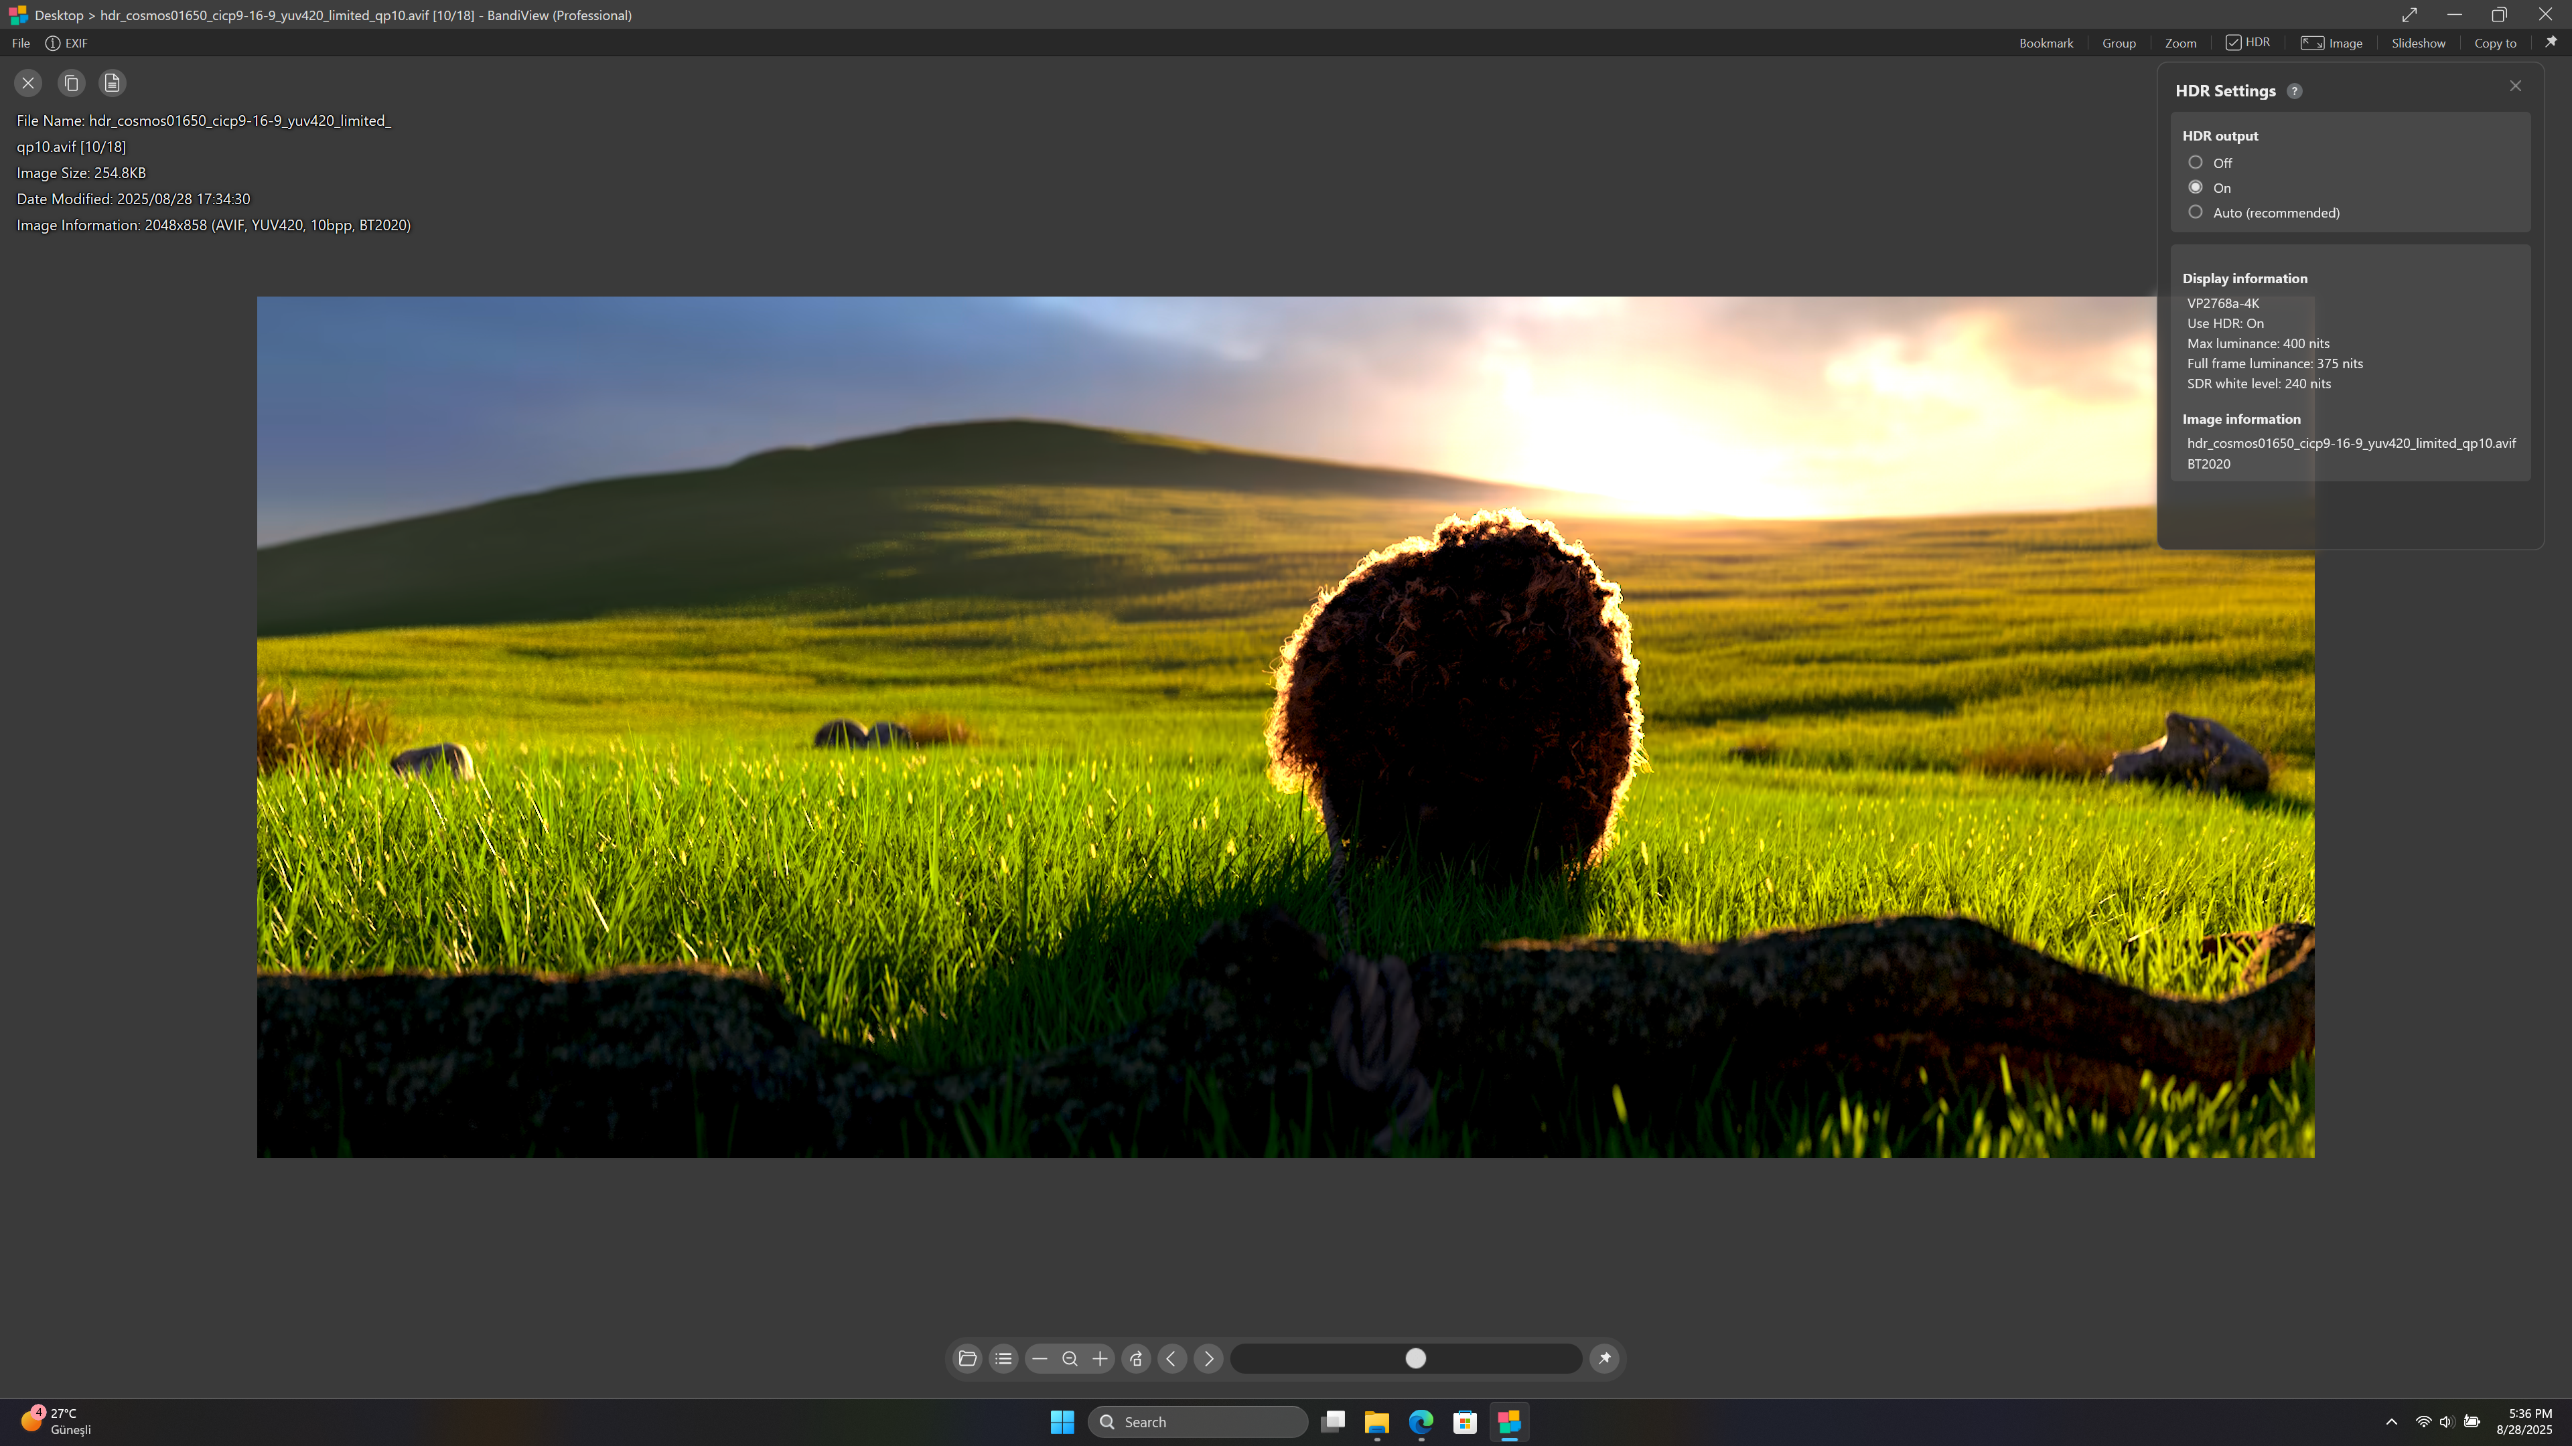Open Microsoft Store from taskbar

pyautogui.click(x=1465, y=1422)
